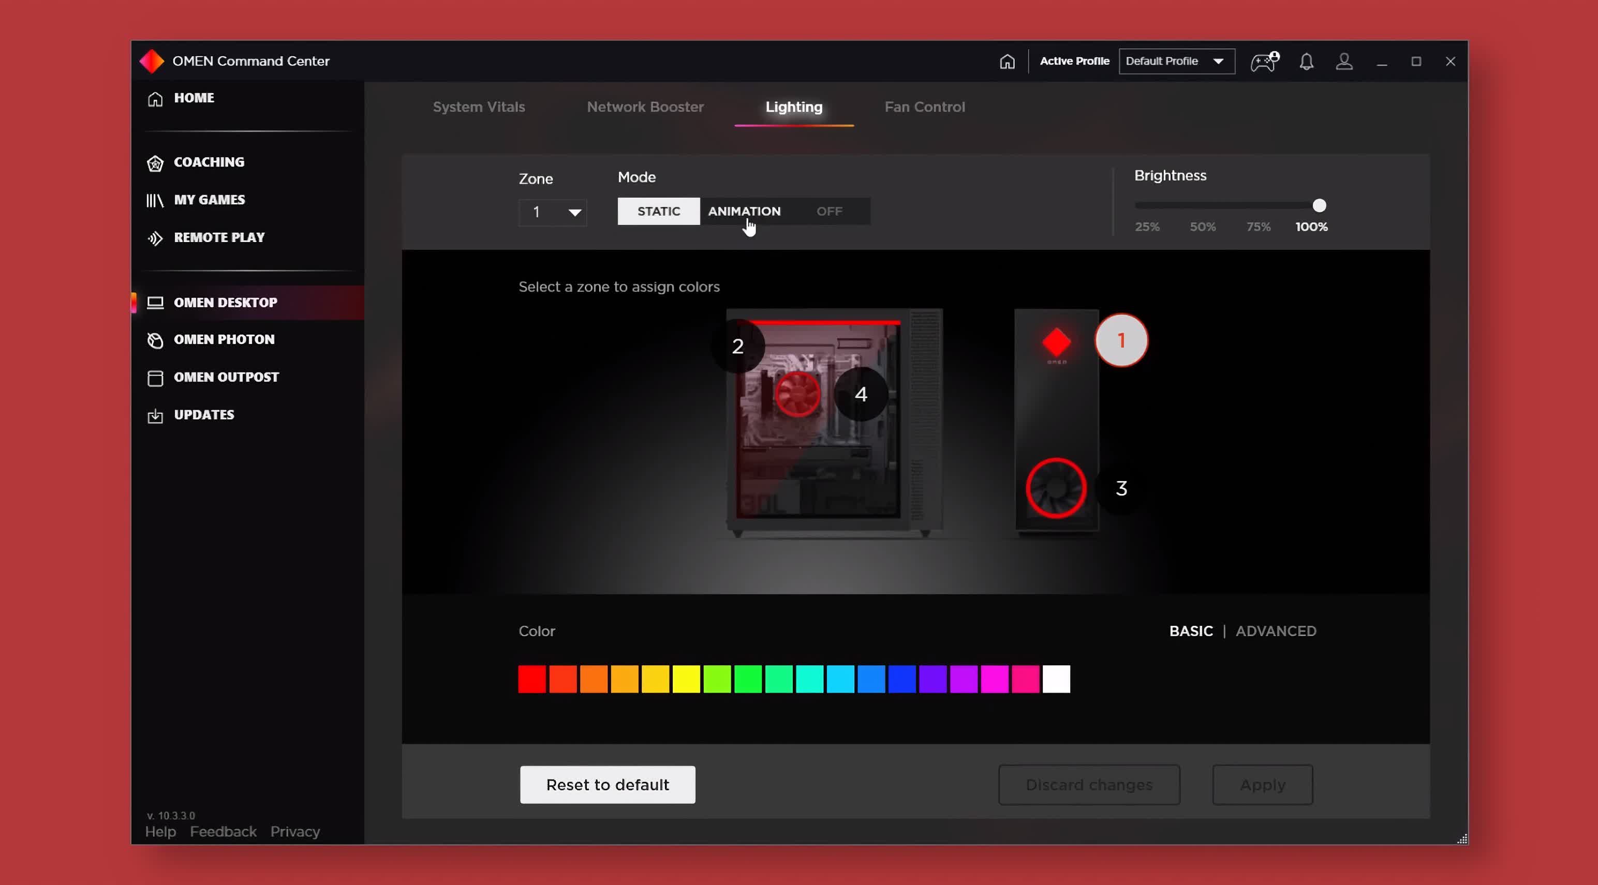This screenshot has width=1598, height=885.
Task: Click the Coaching pentagon icon
Action: (155, 162)
